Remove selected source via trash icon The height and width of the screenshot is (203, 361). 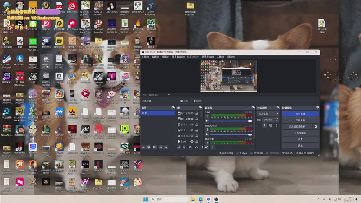pos(184,147)
